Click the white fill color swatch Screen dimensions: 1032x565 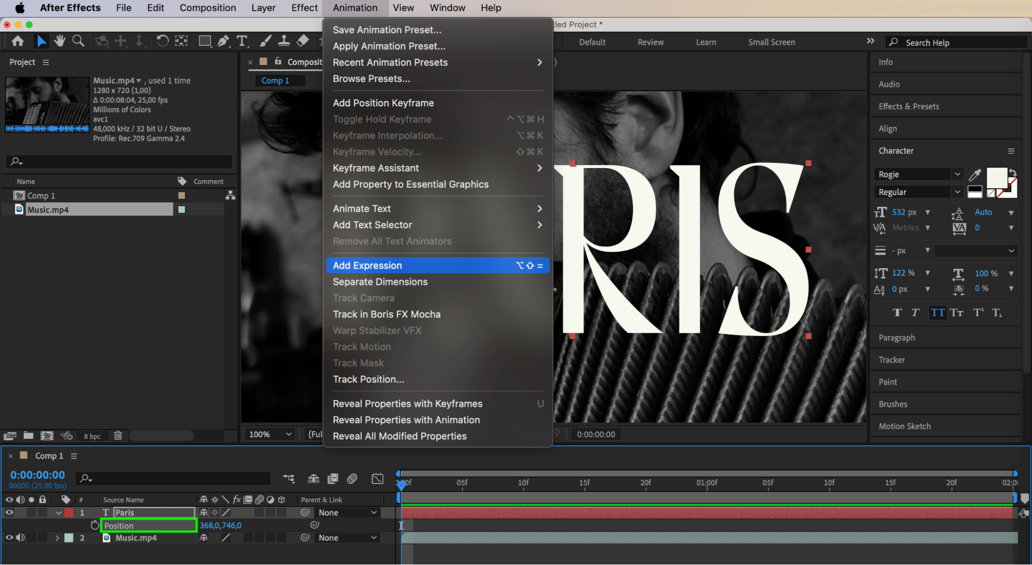(996, 178)
